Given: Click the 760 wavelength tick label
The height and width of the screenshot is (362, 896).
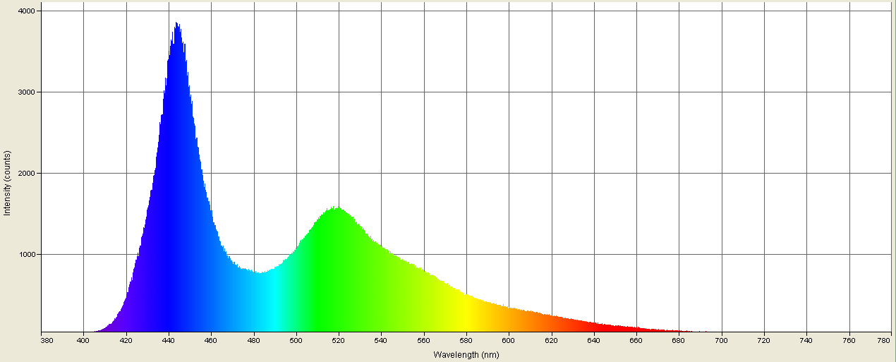Looking at the screenshot, I should 849,341.
